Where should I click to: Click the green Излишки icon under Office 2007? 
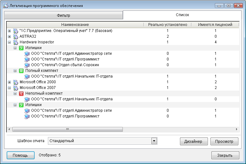[x=21, y=105]
